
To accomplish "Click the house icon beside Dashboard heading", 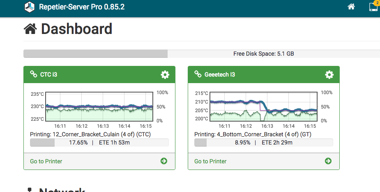I will pyautogui.click(x=30, y=29).
